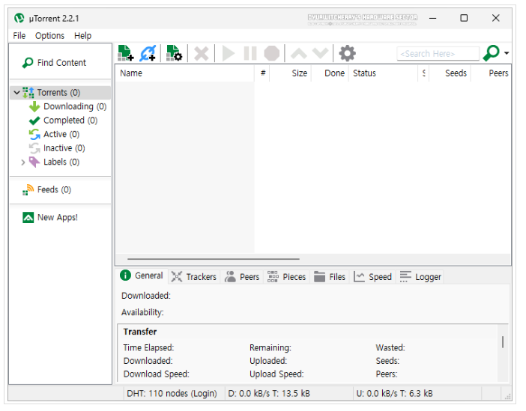The height and width of the screenshot is (411, 526).
Task: Click the Start torrent play icon
Action: point(228,53)
